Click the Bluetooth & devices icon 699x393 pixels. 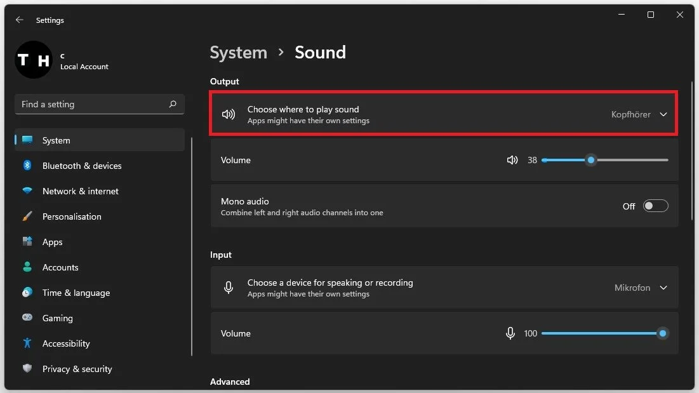[27, 166]
